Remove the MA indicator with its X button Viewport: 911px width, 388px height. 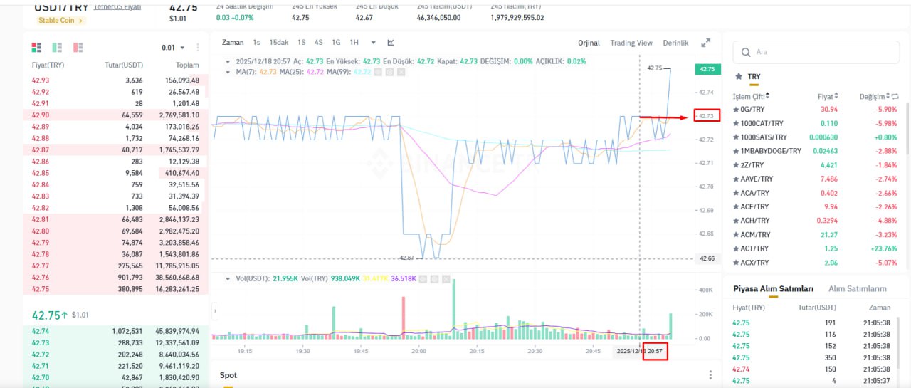click(x=401, y=72)
